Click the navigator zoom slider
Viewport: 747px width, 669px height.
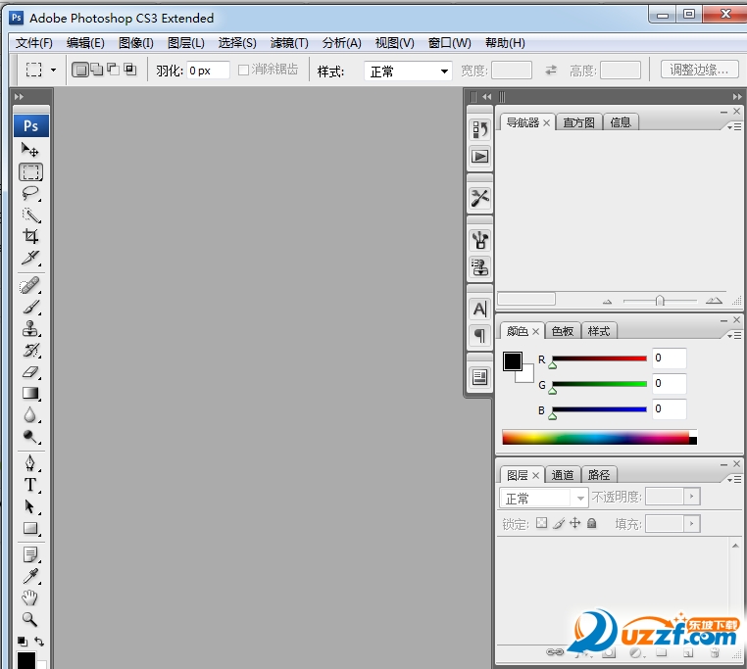point(660,301)
